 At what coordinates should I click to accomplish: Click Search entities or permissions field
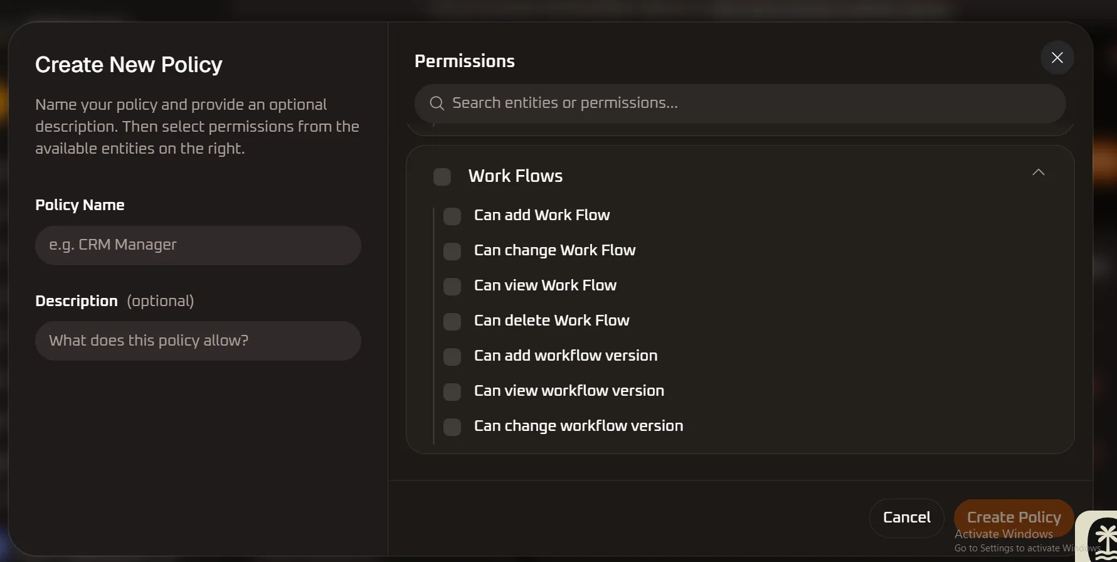click(x=740, y=103)
